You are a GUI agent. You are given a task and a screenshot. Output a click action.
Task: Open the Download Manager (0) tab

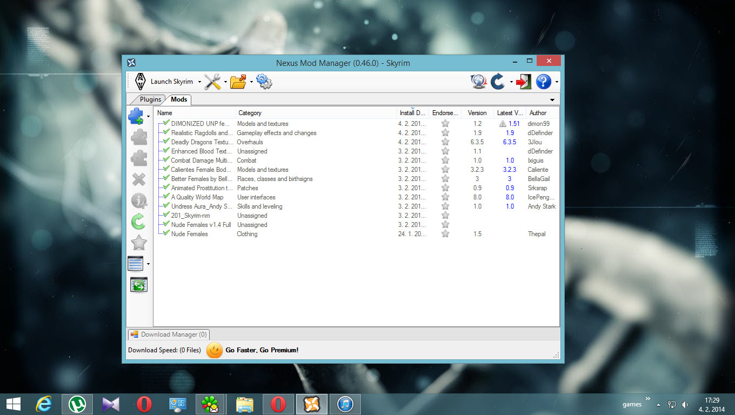[x=169, y=334]
